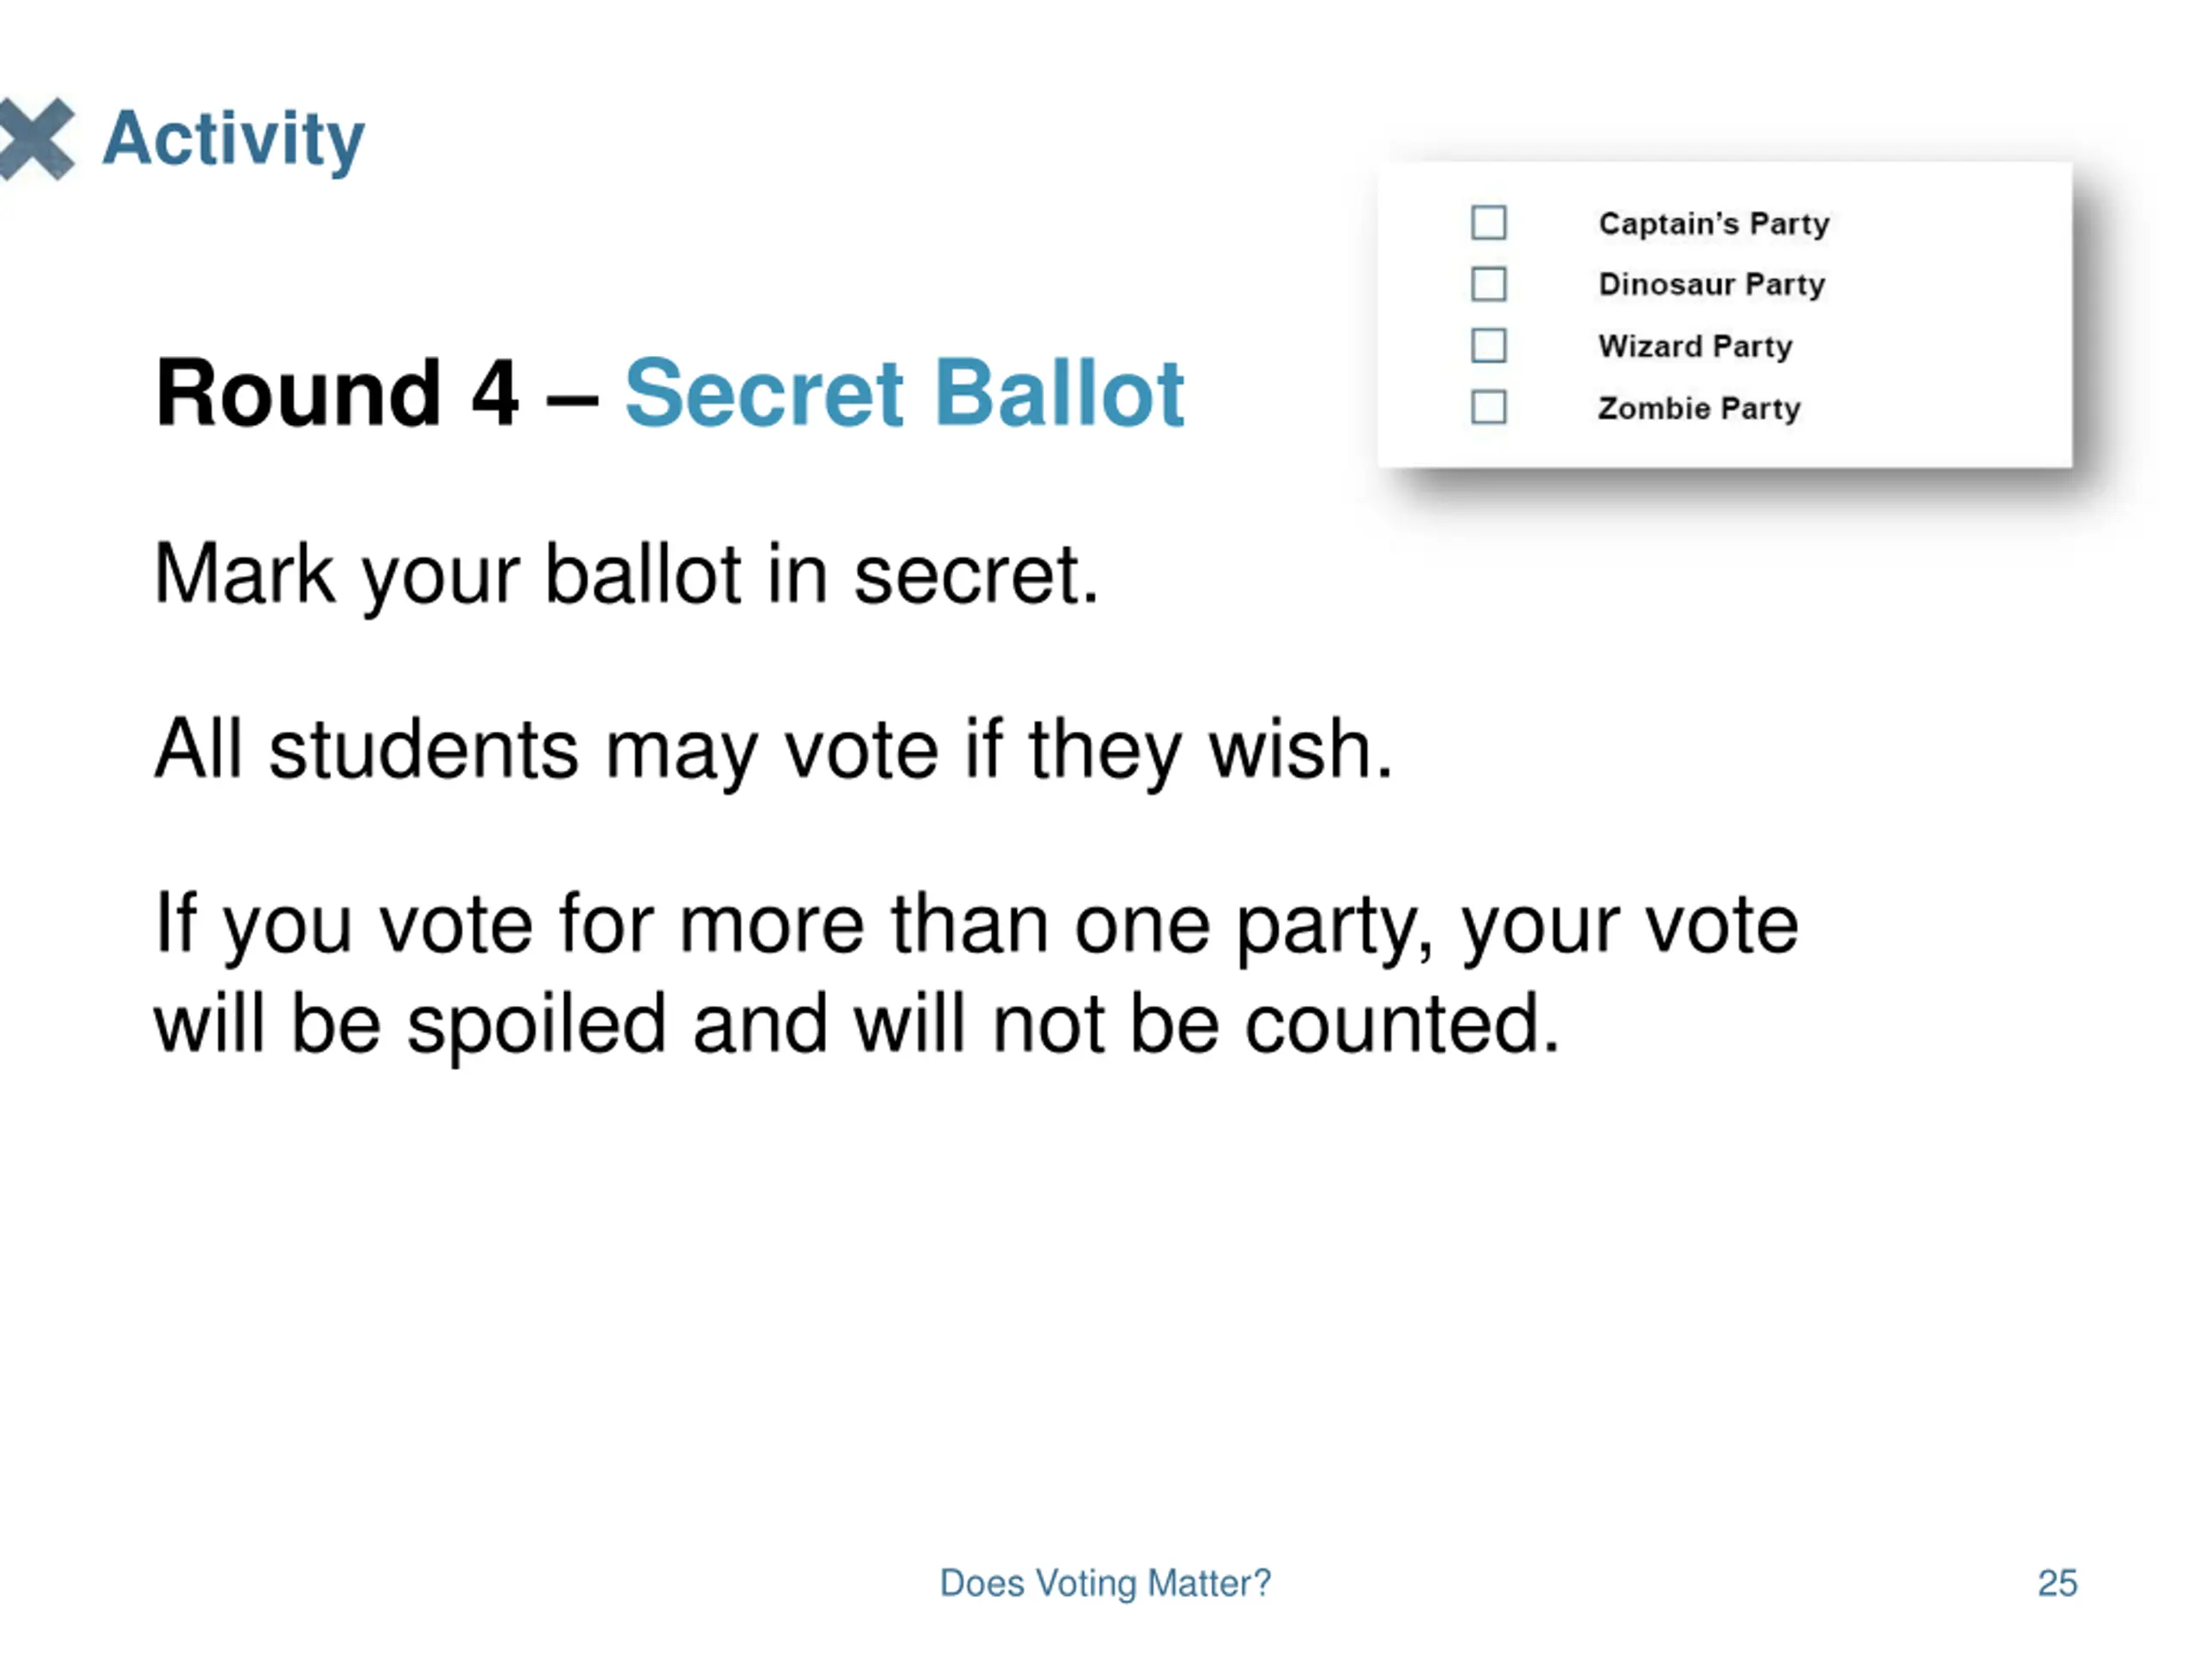Viewport: 2212px width, 1659px height.
Task: Select the Zombie Party text
Action: (1699, 408)
